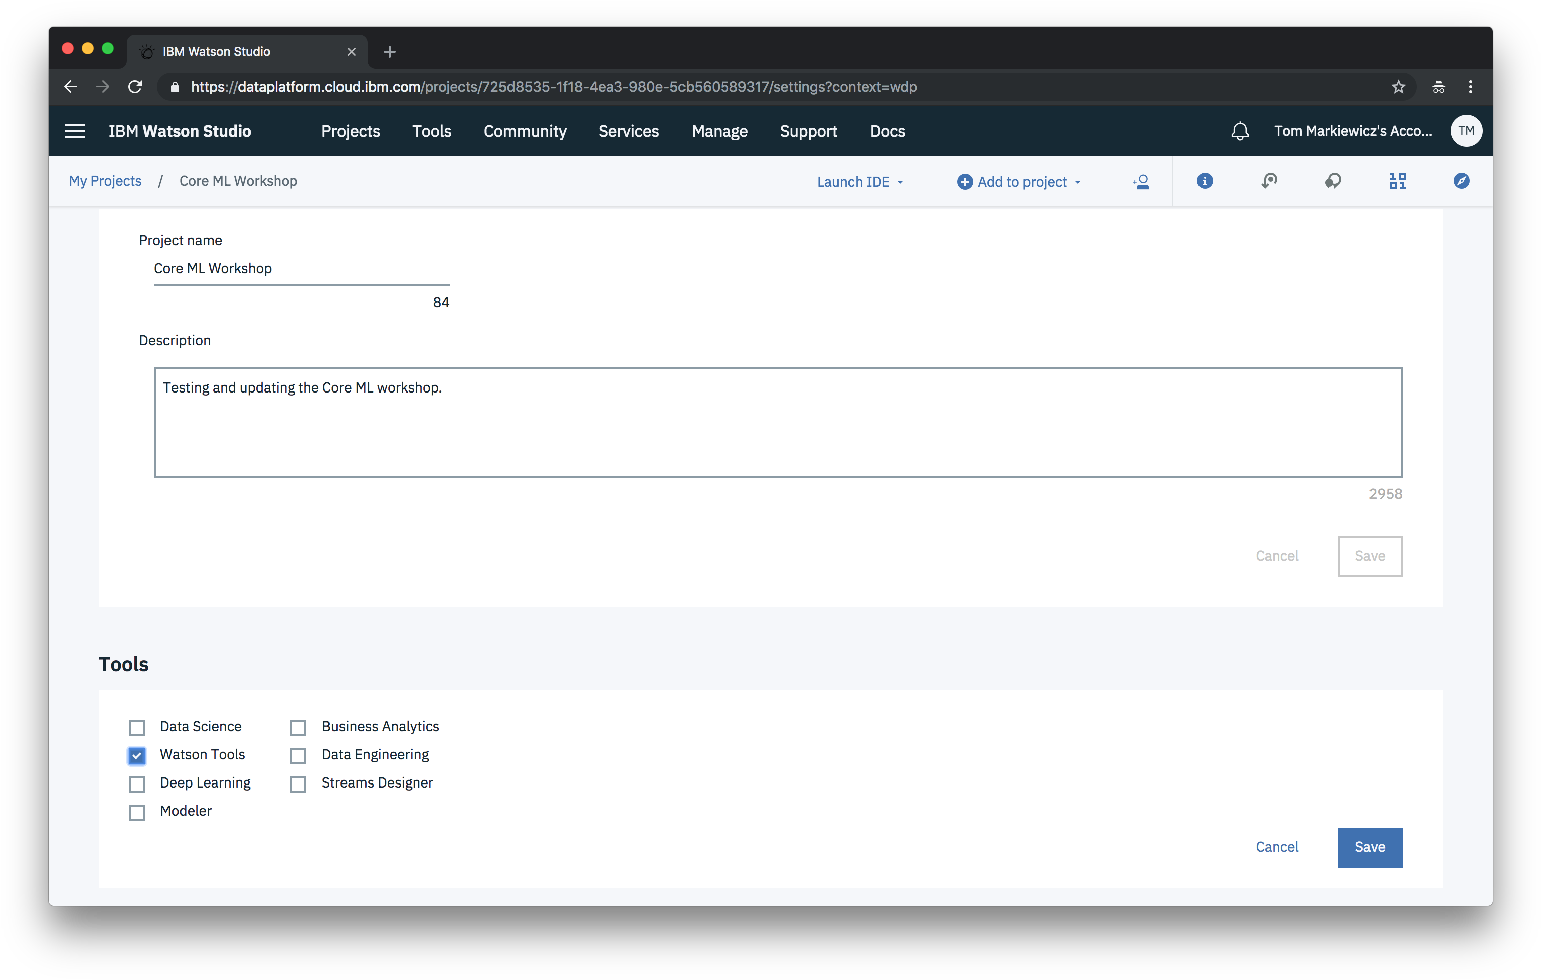Select the Community menu item
This screenshot has width=1541, height=980.
[525, 131]
